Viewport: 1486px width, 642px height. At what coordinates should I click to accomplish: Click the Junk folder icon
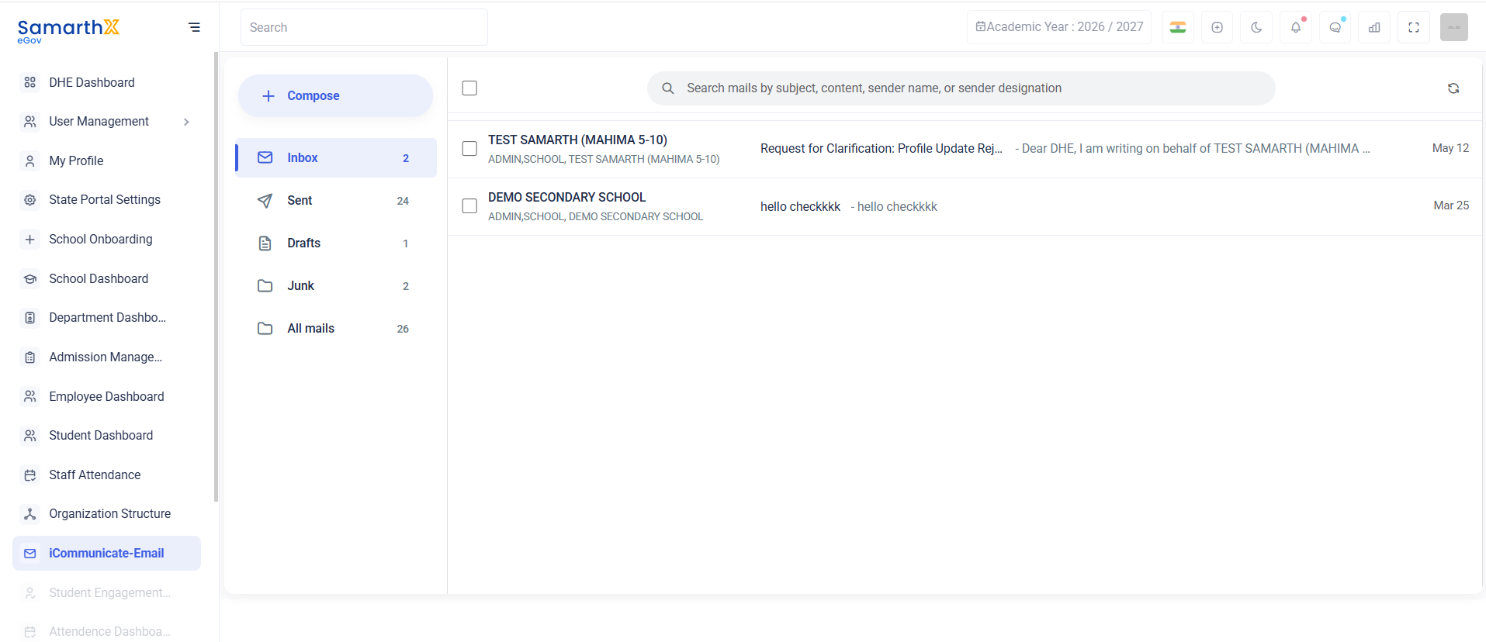[265, 285]
